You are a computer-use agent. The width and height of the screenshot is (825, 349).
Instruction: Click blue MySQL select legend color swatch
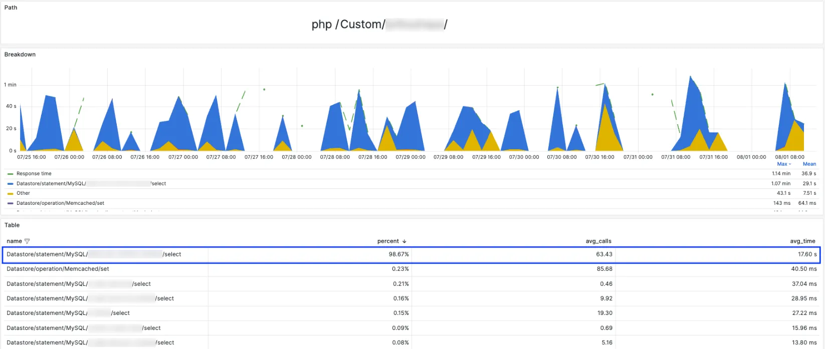(x=11, y=184)
